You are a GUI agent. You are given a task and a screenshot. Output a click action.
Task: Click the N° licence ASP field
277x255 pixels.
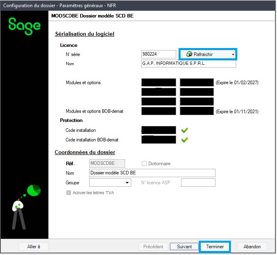pos(198,183)
